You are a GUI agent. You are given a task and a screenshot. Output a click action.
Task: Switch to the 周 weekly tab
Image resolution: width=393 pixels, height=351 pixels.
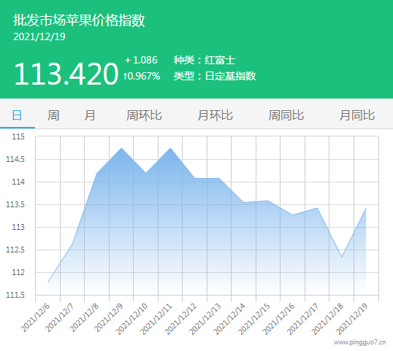pos(53,115)
